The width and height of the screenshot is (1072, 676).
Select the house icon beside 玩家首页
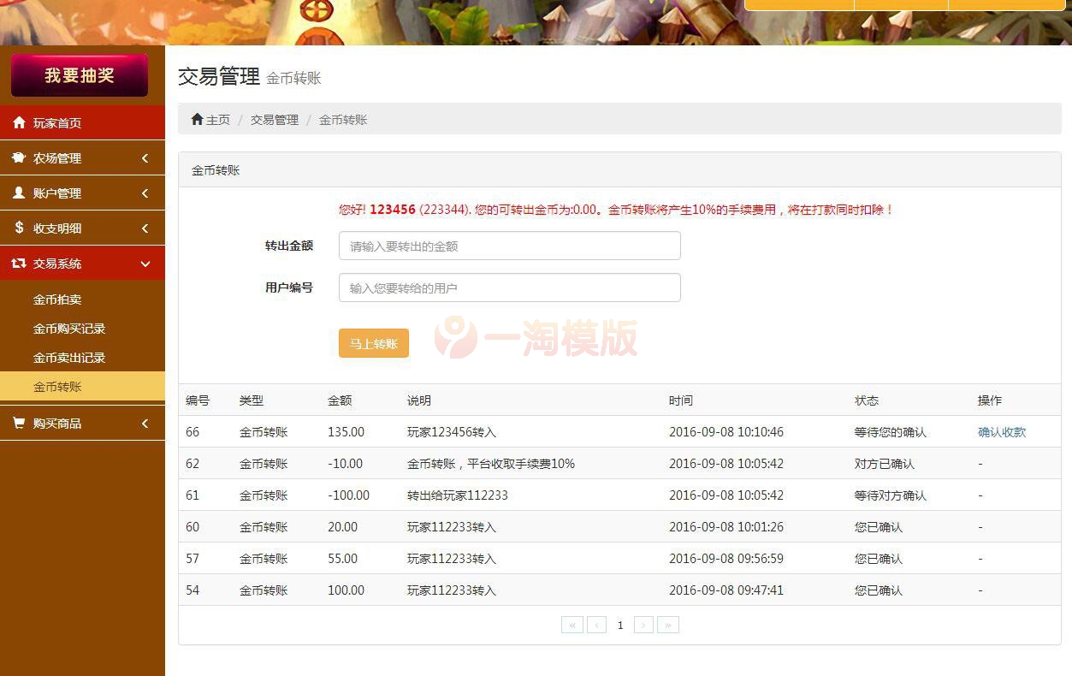[19, 122]
